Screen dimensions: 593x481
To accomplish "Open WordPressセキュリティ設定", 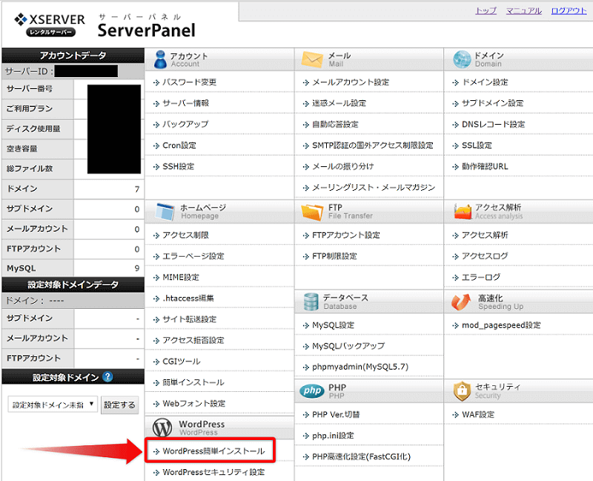I will 213,472.
